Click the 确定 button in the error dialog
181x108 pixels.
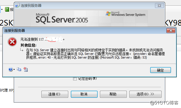(x=160, y=70)
